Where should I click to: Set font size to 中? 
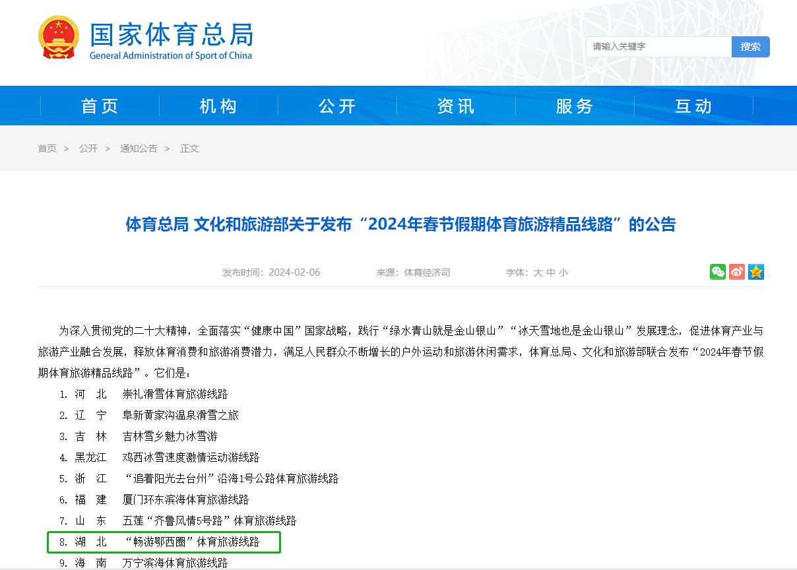pyautogui.click(x=550, y=272)
